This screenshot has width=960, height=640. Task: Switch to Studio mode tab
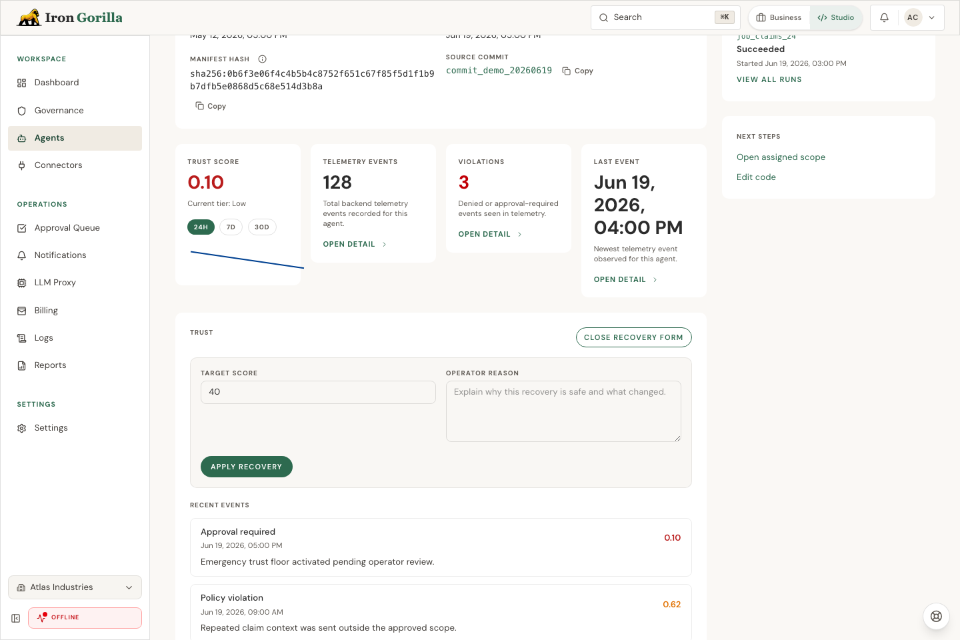[836, 18]
